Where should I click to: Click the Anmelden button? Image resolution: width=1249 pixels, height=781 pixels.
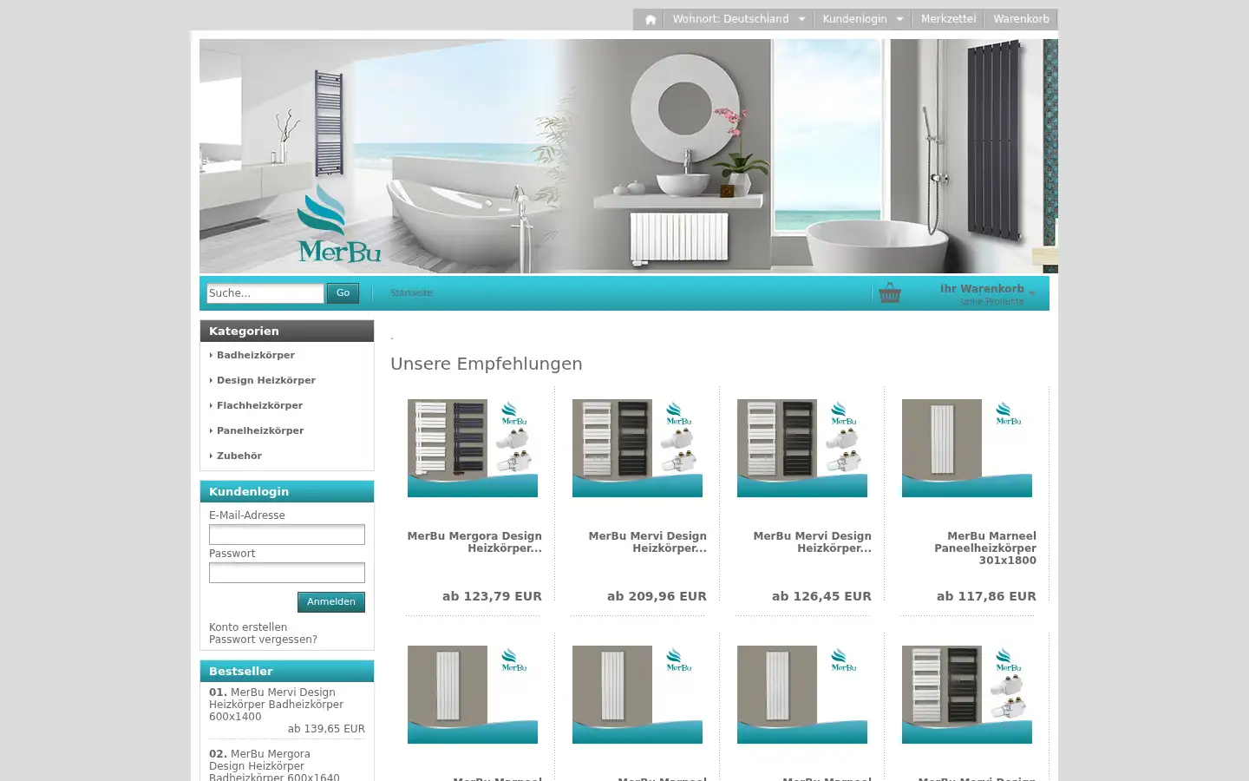(331, 602)
